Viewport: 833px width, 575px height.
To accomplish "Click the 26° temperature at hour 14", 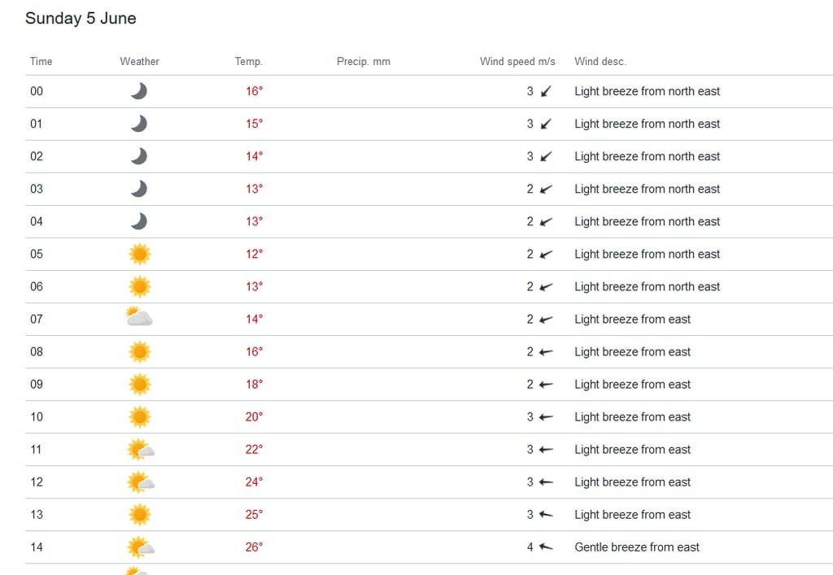I will [254, 547].
